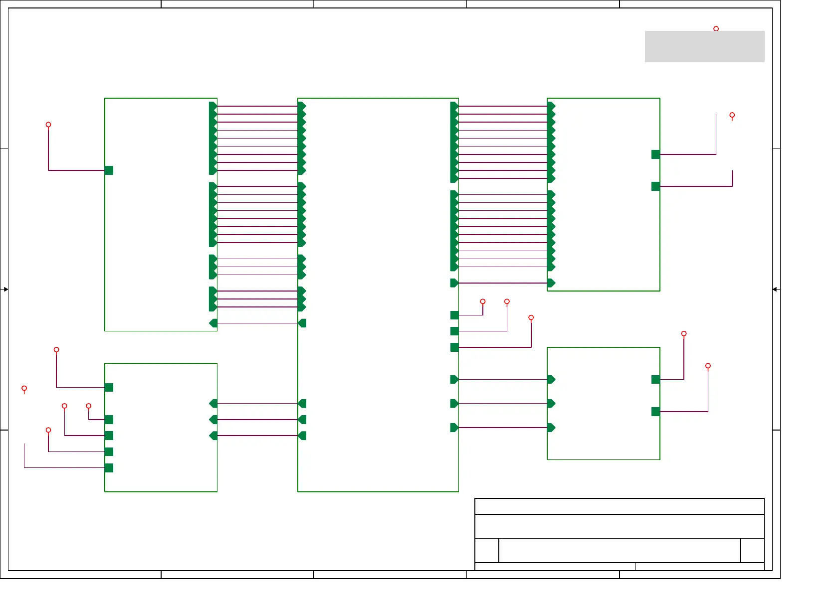Image resolution: width=840 pixels, height=593 pixels.
Task: Click the top row of the title block
Action: tap(620, 506)
